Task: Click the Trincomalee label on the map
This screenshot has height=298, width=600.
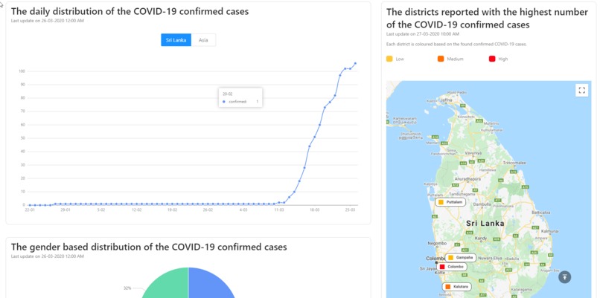Action: click(x=514, y=163)
